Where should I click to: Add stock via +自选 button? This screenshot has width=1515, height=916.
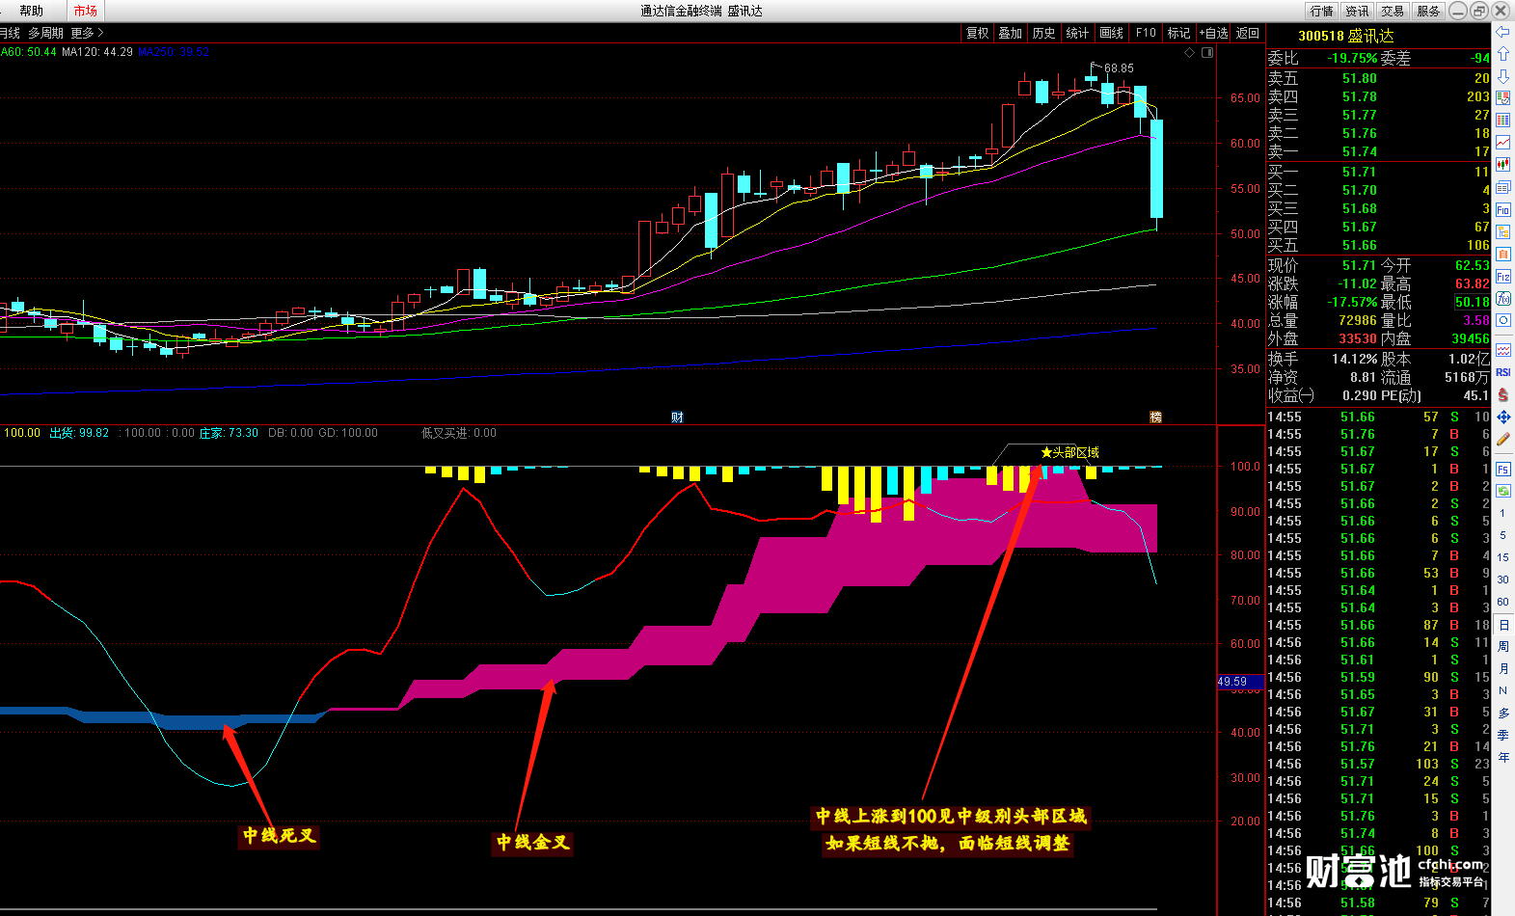(1213, 33)
